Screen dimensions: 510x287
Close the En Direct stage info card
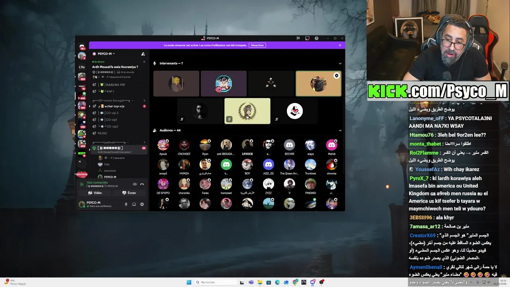click(x=144, y=62)
